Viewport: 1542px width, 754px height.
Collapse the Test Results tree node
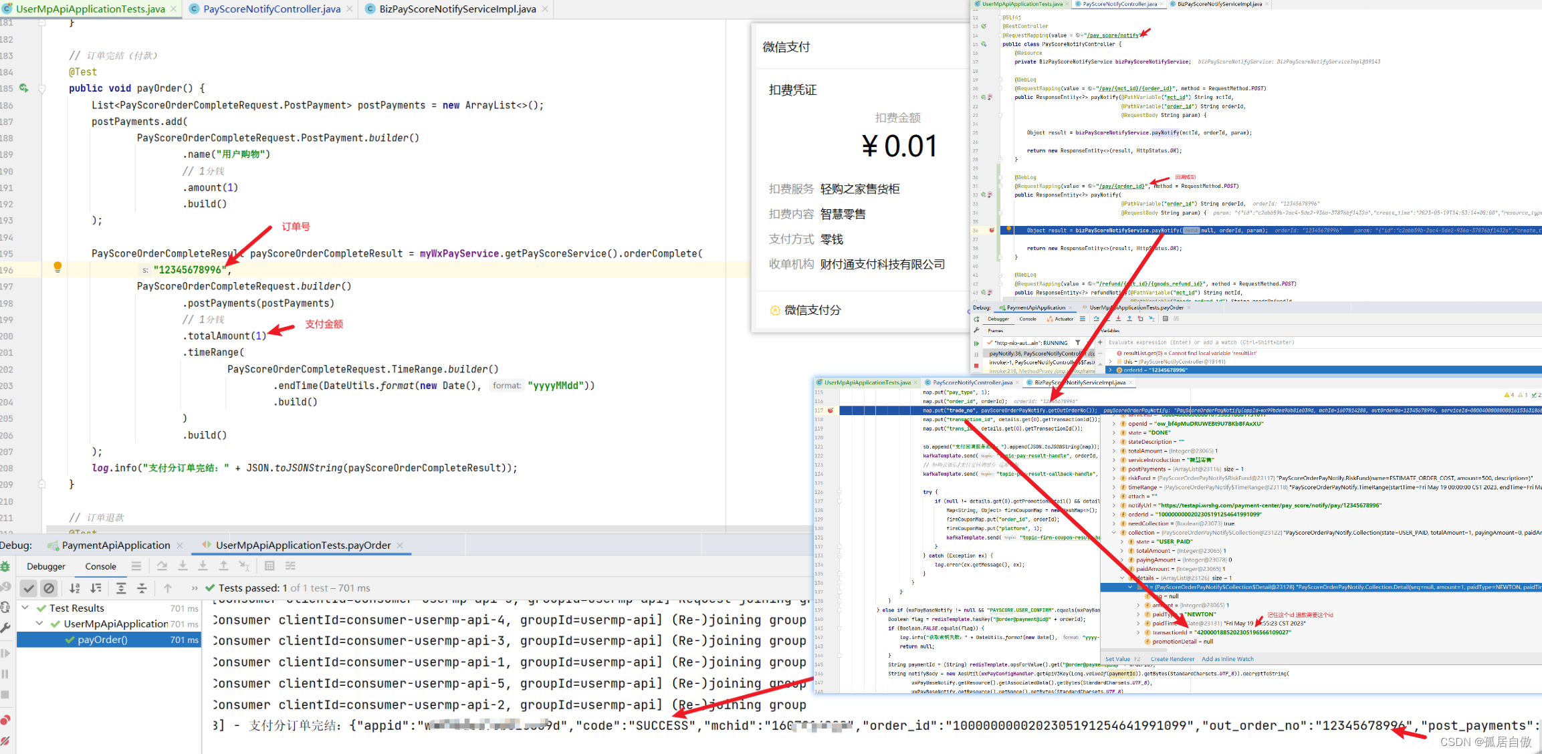[25, 608]
